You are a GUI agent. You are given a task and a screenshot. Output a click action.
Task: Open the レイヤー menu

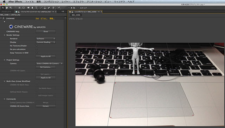pos(66,1)
